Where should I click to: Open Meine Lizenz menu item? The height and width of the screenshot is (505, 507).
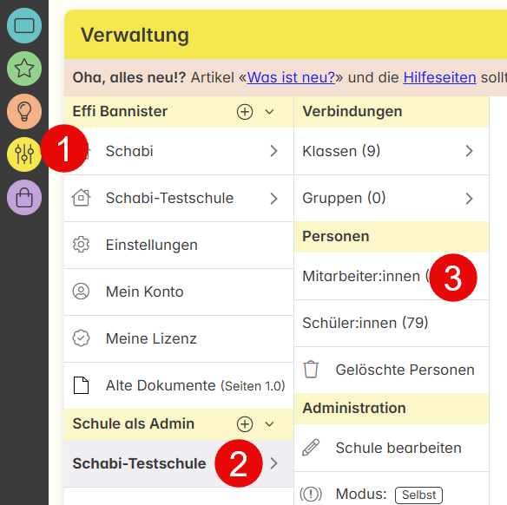(179, 338)
